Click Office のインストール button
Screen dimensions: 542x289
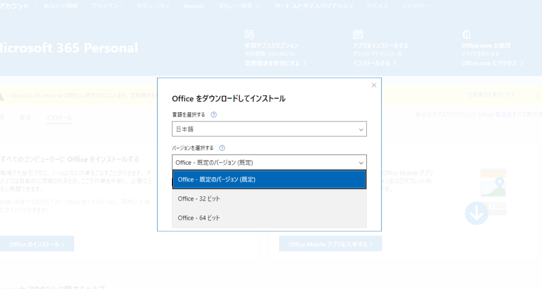point(37,243)
